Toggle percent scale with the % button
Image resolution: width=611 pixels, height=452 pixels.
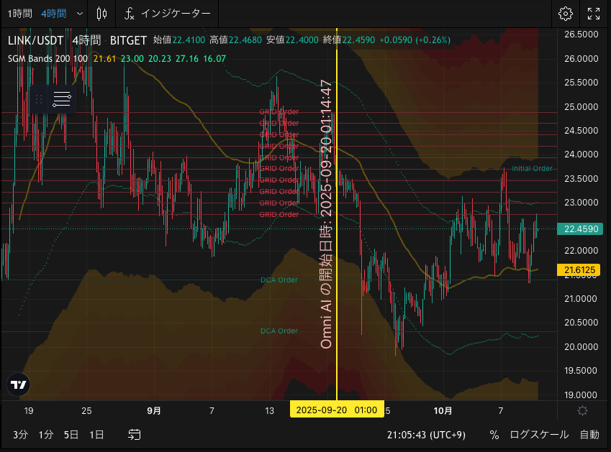pyautogui.click(x=494, y=434)
